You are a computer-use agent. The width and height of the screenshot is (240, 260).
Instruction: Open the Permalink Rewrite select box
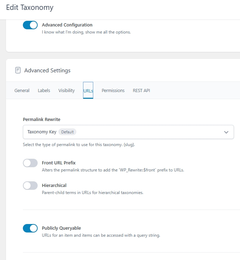[128, 132]
